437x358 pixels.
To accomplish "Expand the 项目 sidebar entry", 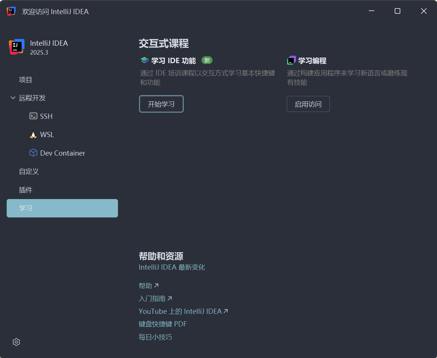I will tap(25, 79).
